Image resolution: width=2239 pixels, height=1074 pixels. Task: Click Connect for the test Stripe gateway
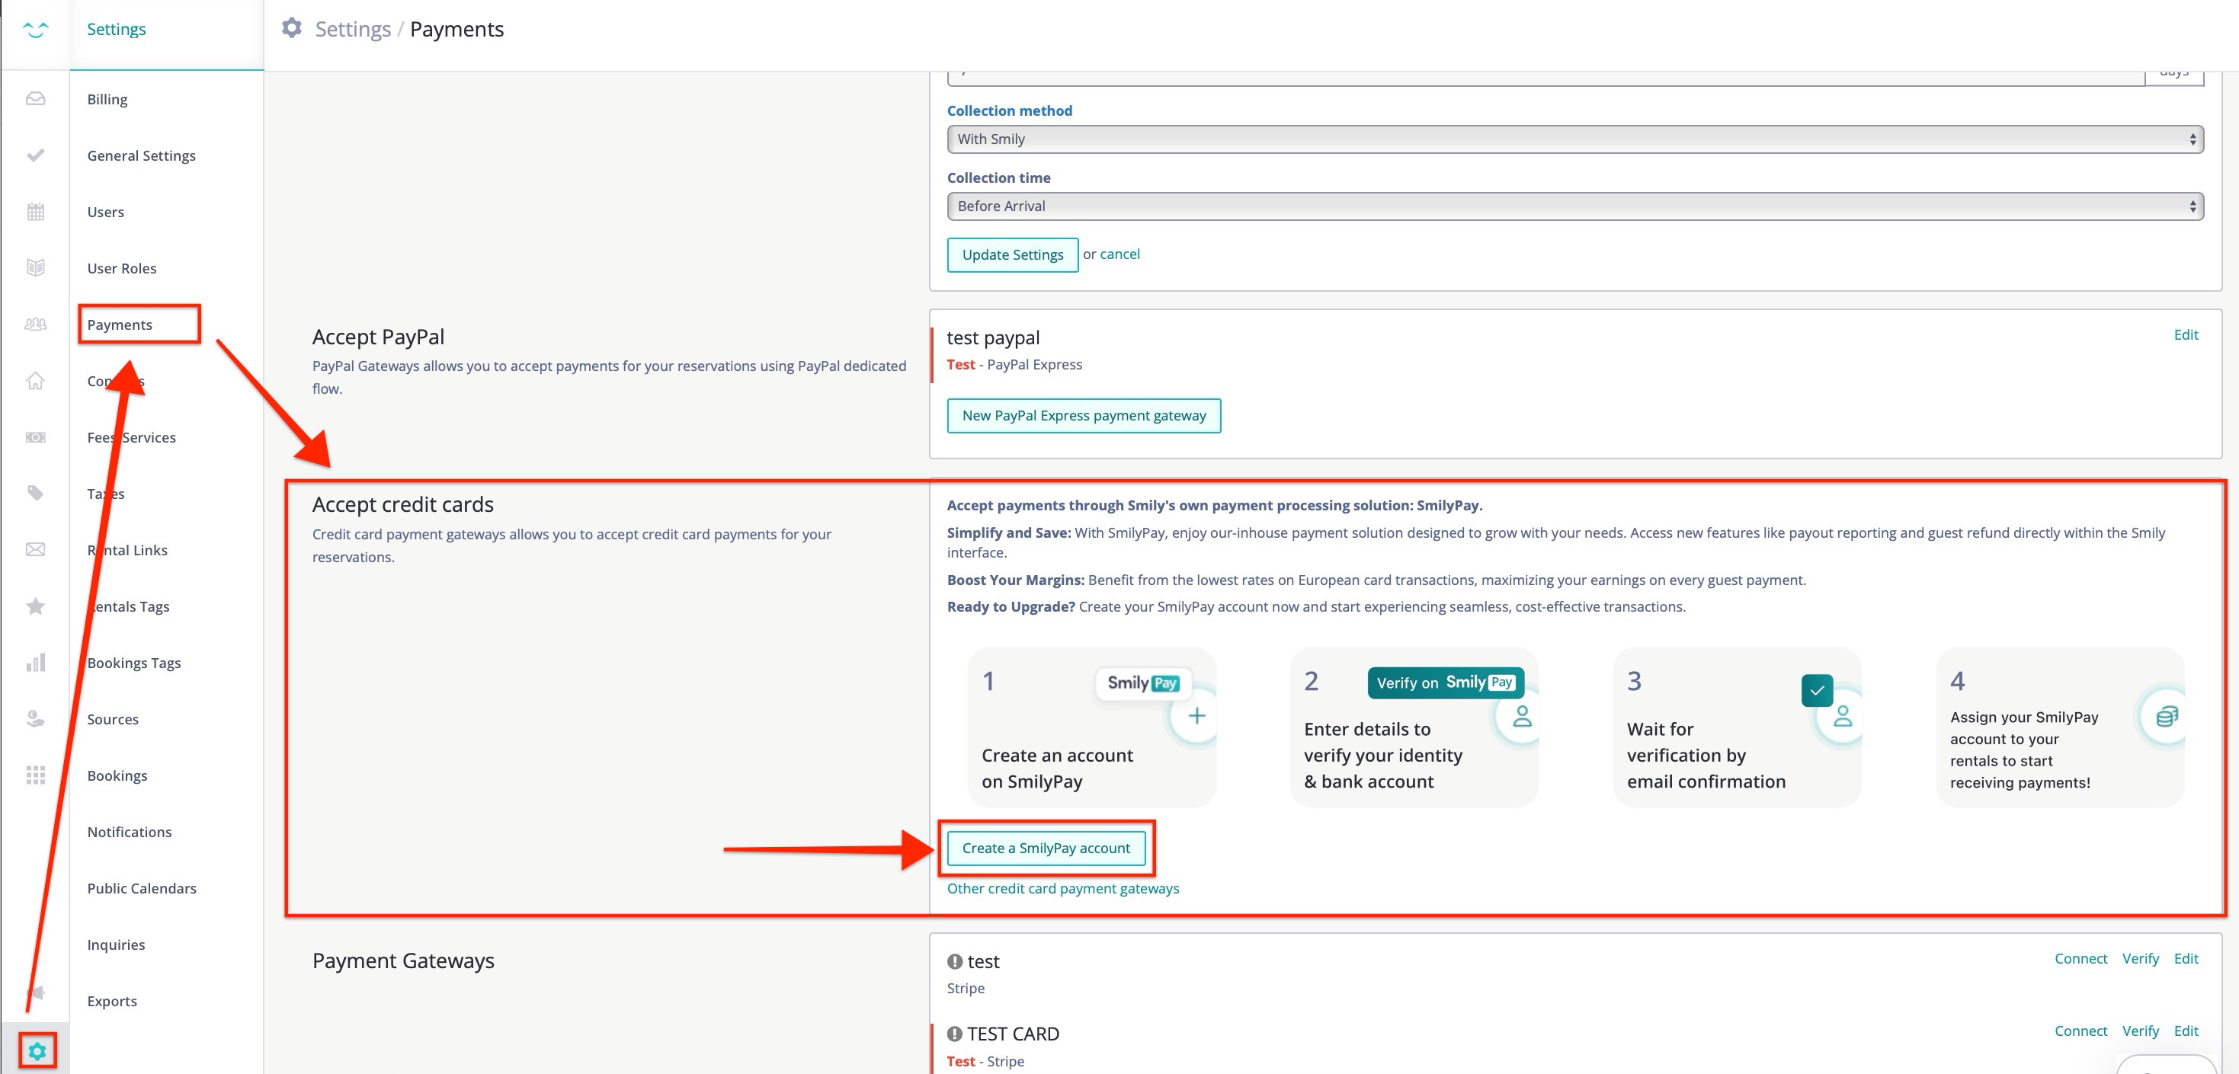[x=2080, y=958]
